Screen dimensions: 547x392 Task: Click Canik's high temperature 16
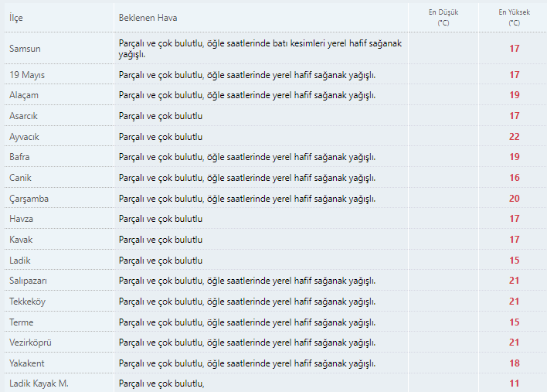point(515,178)
